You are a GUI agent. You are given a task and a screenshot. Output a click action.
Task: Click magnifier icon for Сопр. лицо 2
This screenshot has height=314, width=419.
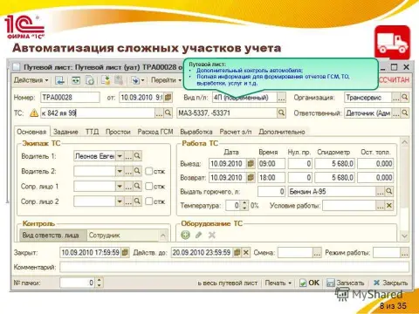(137, 201)
